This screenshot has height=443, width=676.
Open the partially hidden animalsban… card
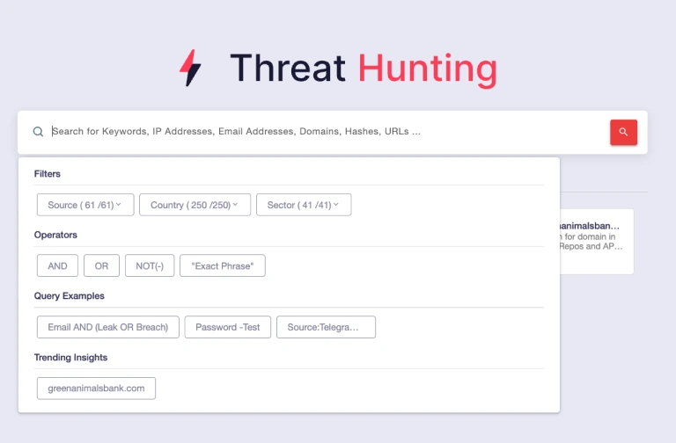pos(597,242)
